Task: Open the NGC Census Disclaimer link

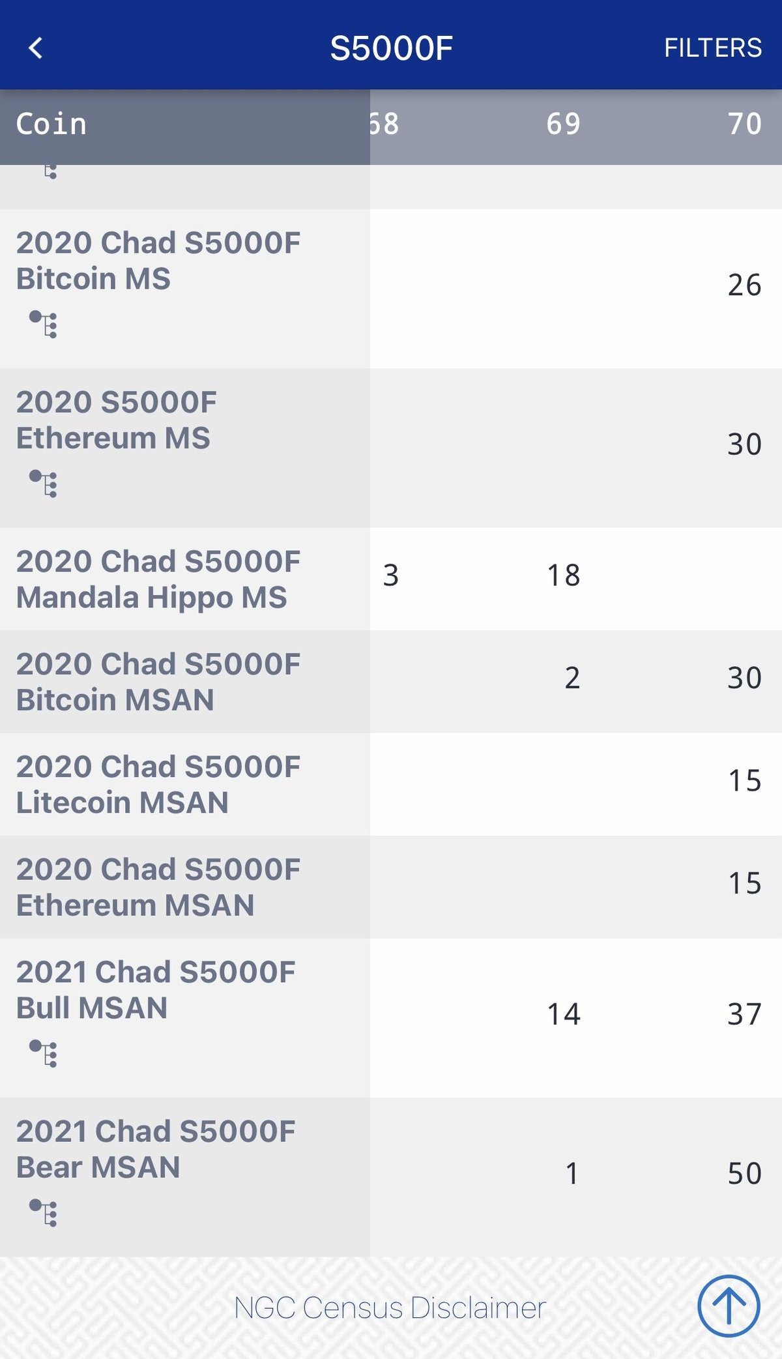Action: coord(390,1308)
